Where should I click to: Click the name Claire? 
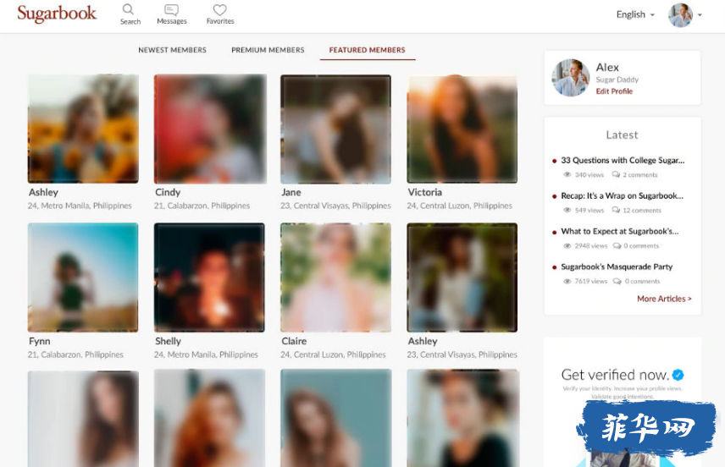point(294,341)
